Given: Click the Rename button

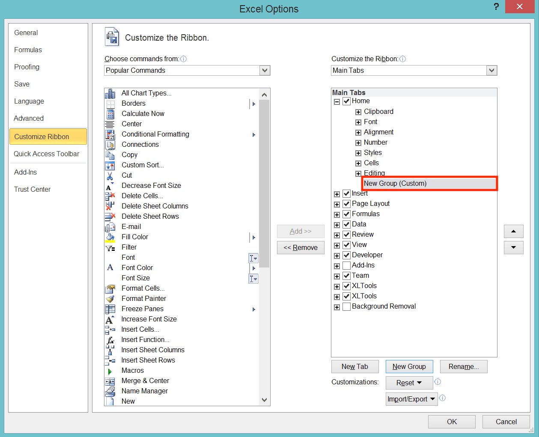Looking at the screenshot, I should [x=464, y=366].
